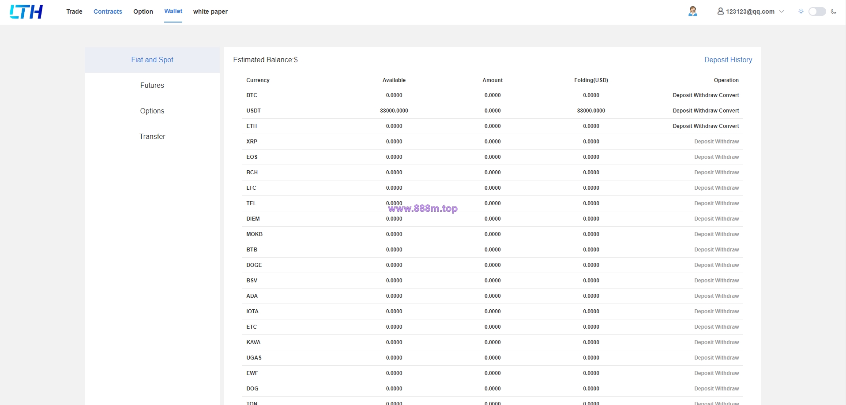Select the MOKB currency name
This screenshot has height=405, width=846.
[x=254, y=234]
